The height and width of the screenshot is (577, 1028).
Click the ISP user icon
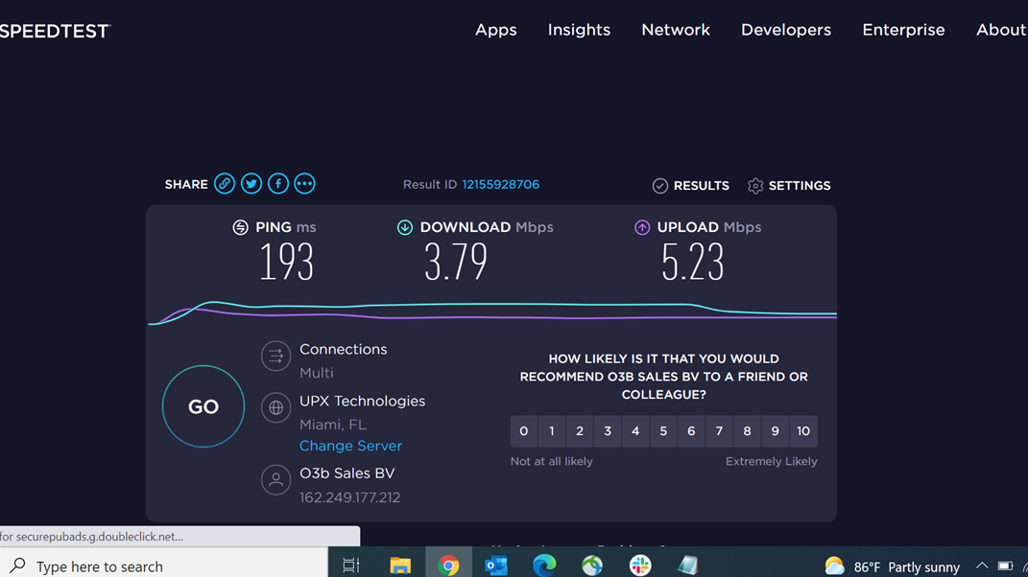pos(275,480)
